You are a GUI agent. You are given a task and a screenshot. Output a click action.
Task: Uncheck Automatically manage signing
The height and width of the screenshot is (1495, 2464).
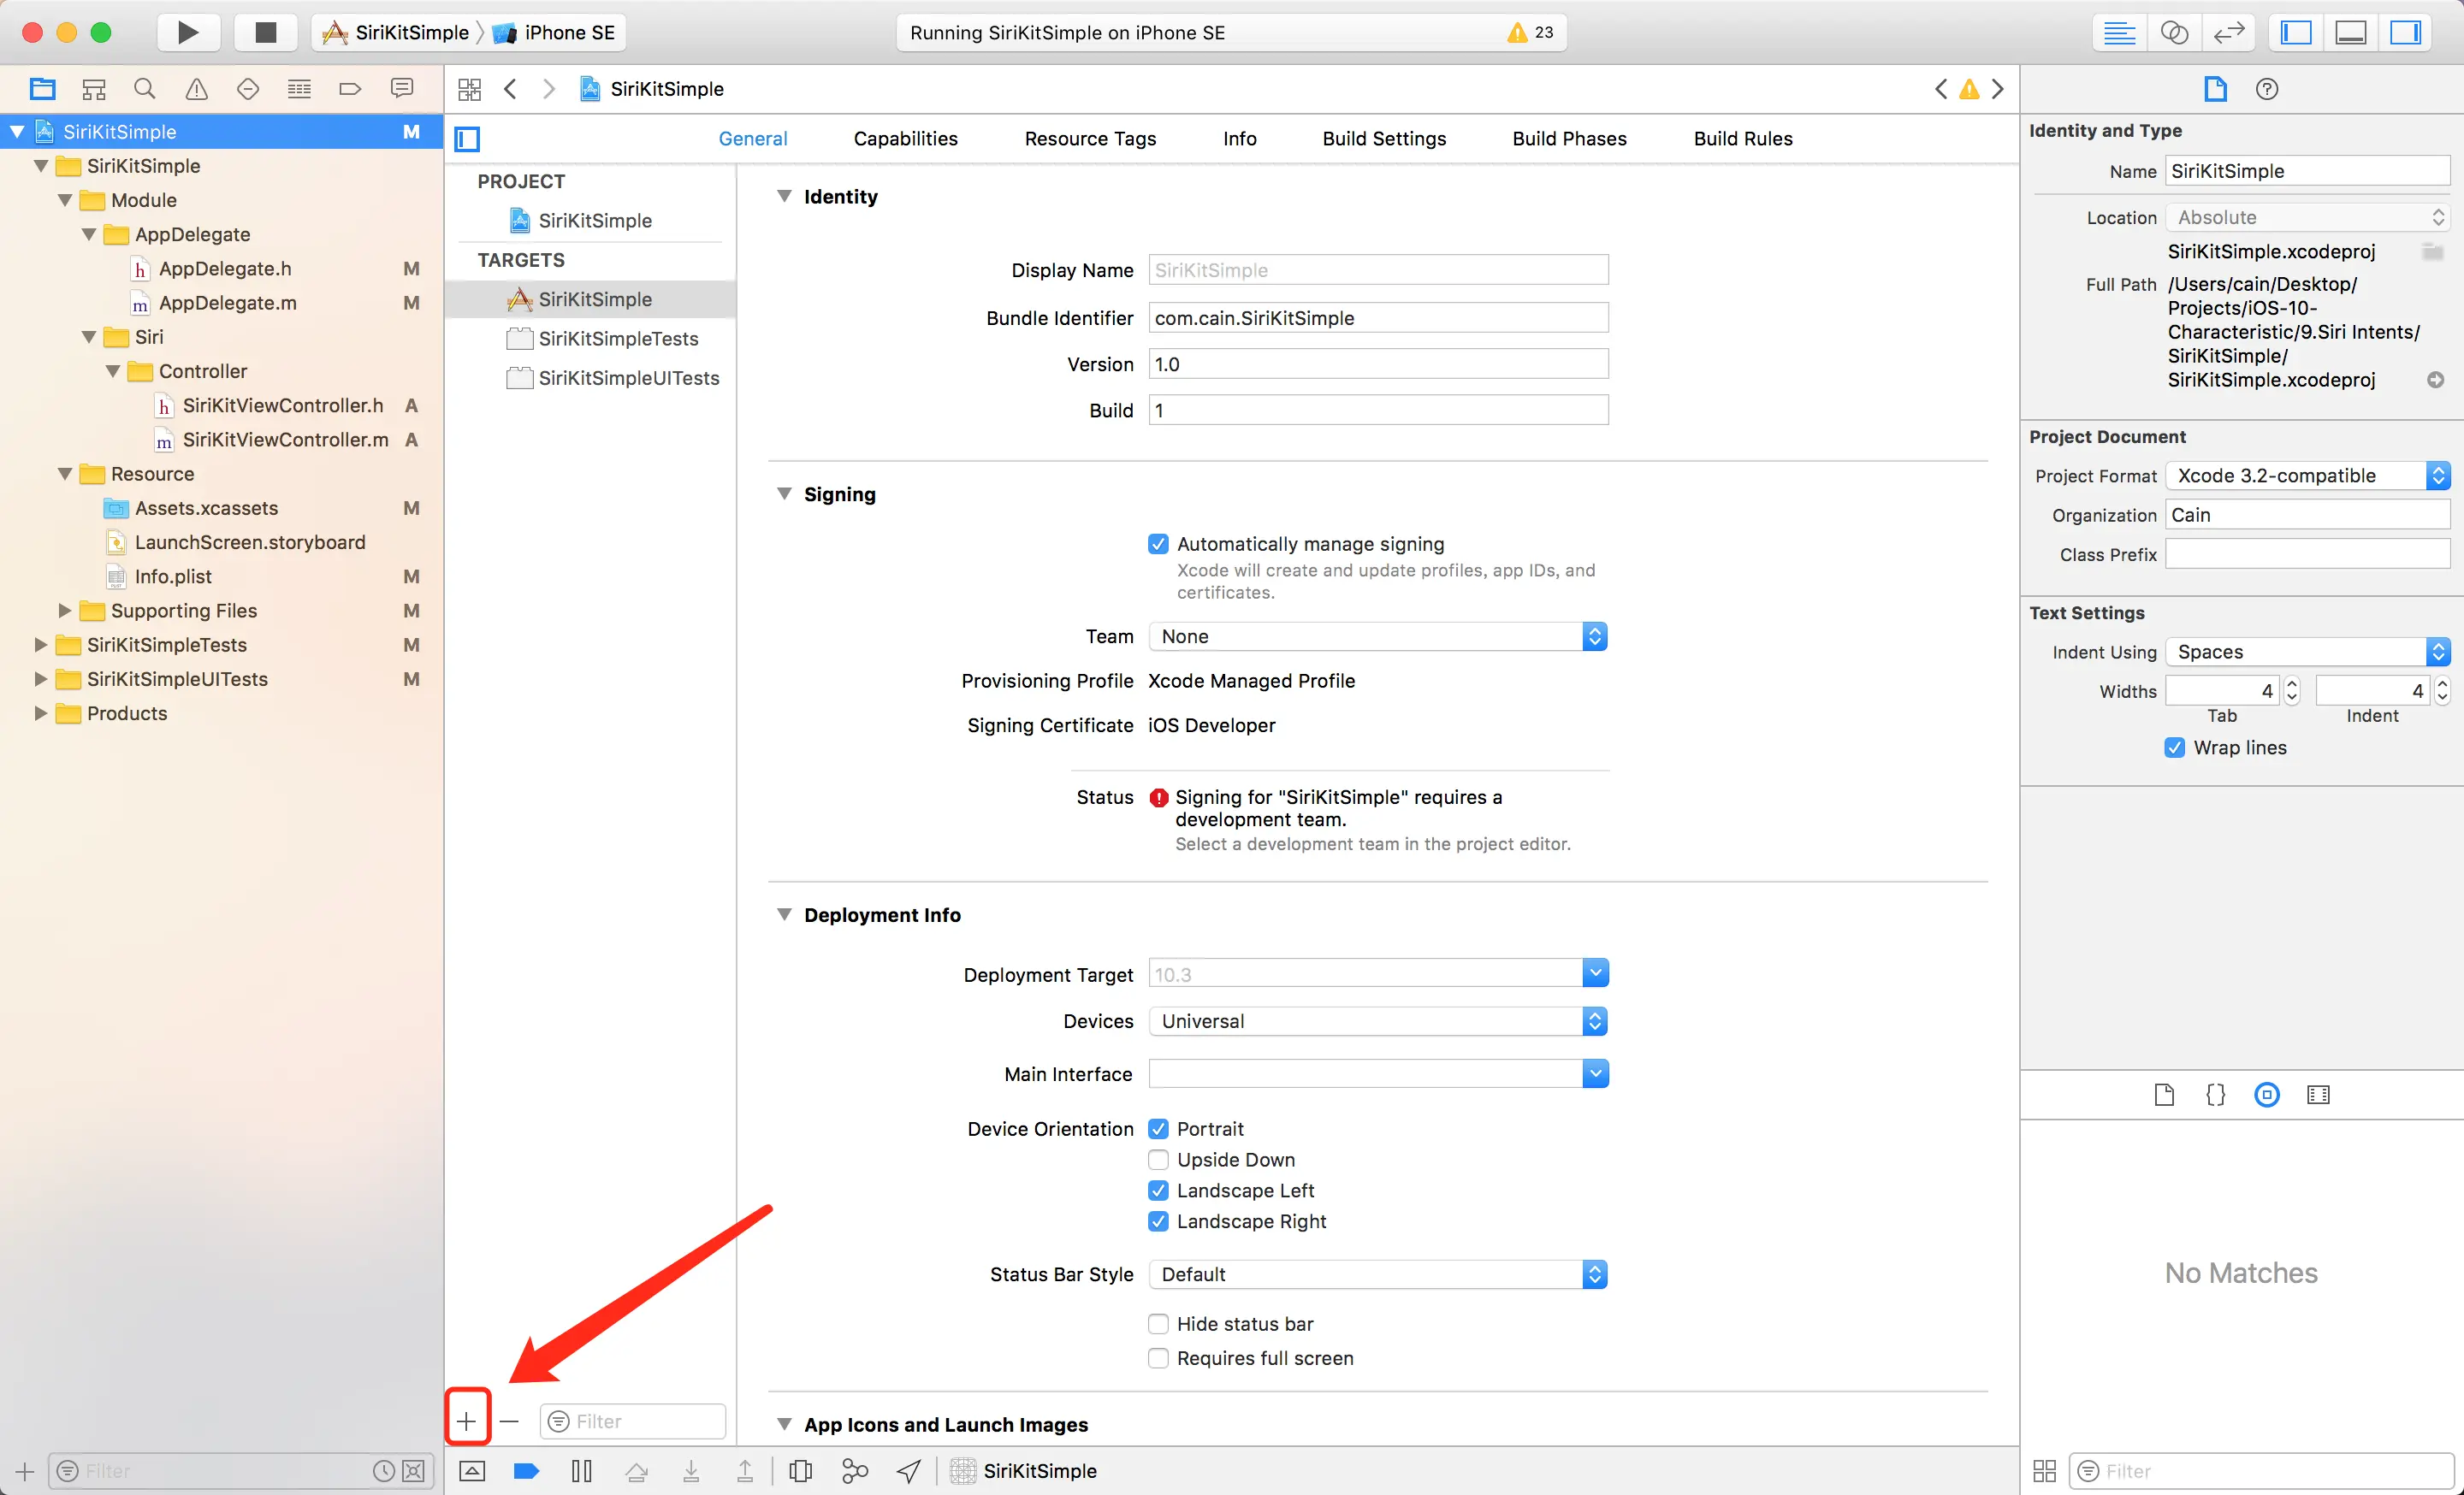1158,544
